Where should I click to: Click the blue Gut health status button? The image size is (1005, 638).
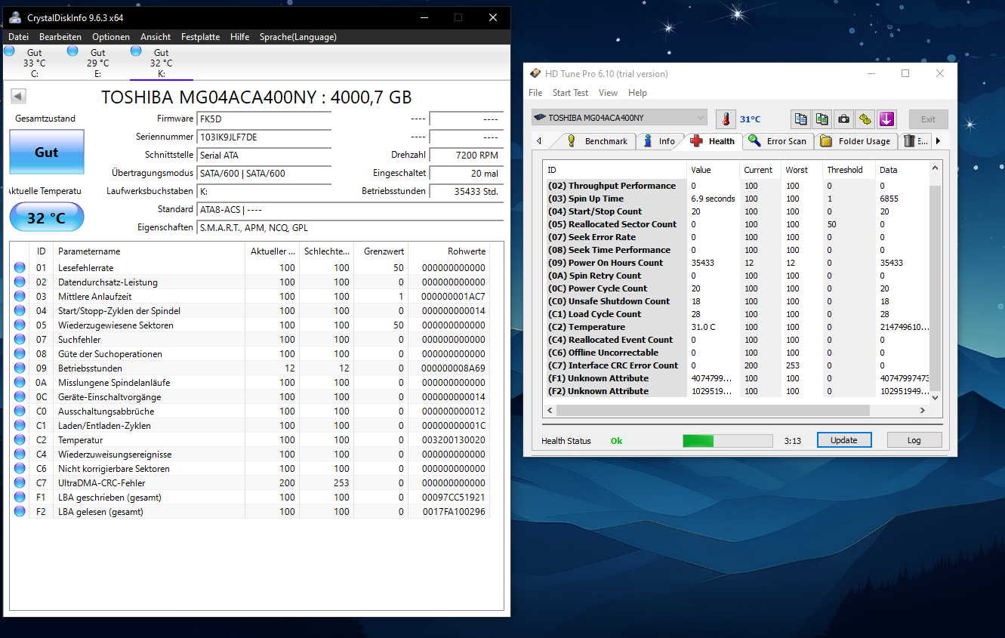(47, 152)
